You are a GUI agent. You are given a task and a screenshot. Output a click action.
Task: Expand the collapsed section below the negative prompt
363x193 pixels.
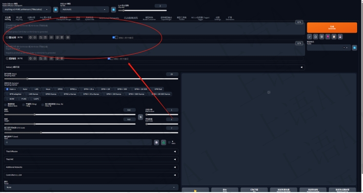154,67
